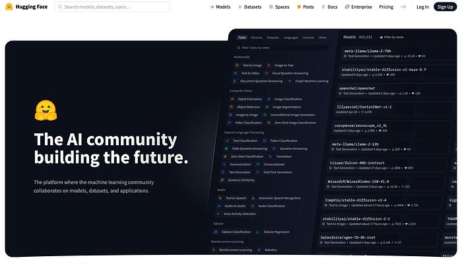Click the Log In link
The width and height of the screenshot is (462, 274).
422,7
